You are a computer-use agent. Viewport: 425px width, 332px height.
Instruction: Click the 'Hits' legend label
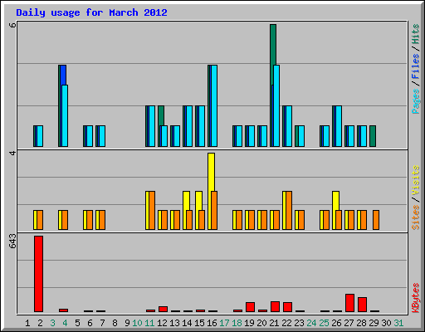pos(415,34)
